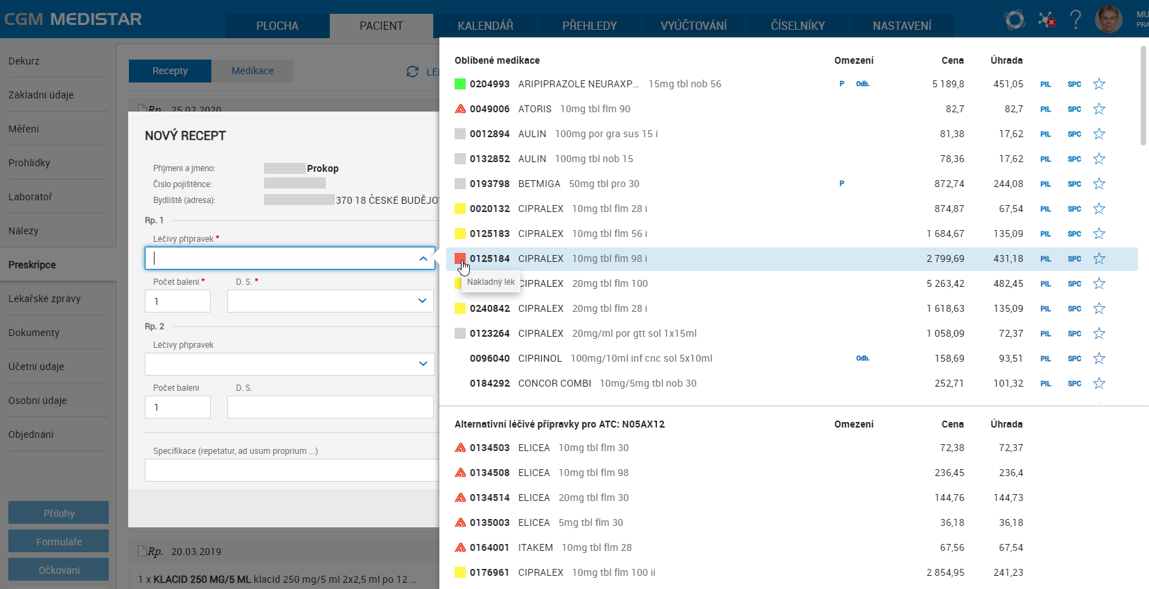Click P restriction icon on BETMIGA row
The image size is (1149, 589).
[x=842, y=184]
